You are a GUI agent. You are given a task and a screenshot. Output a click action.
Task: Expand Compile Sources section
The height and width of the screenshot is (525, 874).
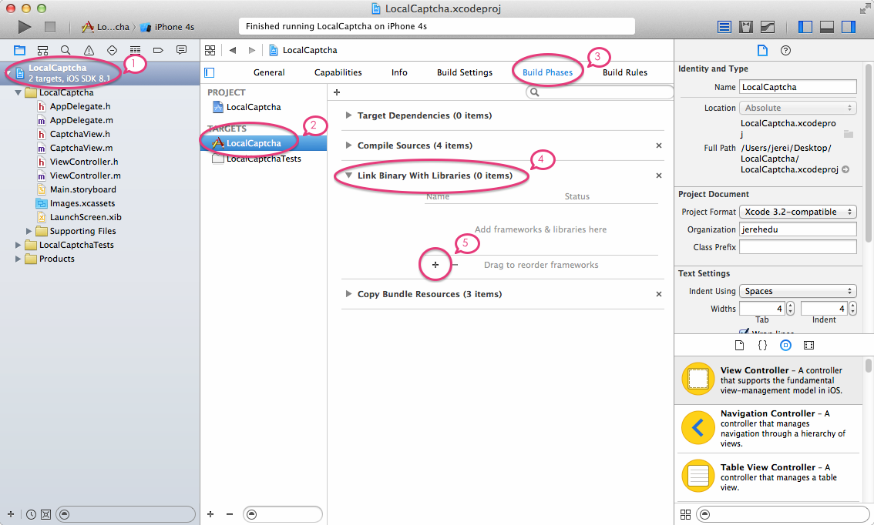coord(348,145)
